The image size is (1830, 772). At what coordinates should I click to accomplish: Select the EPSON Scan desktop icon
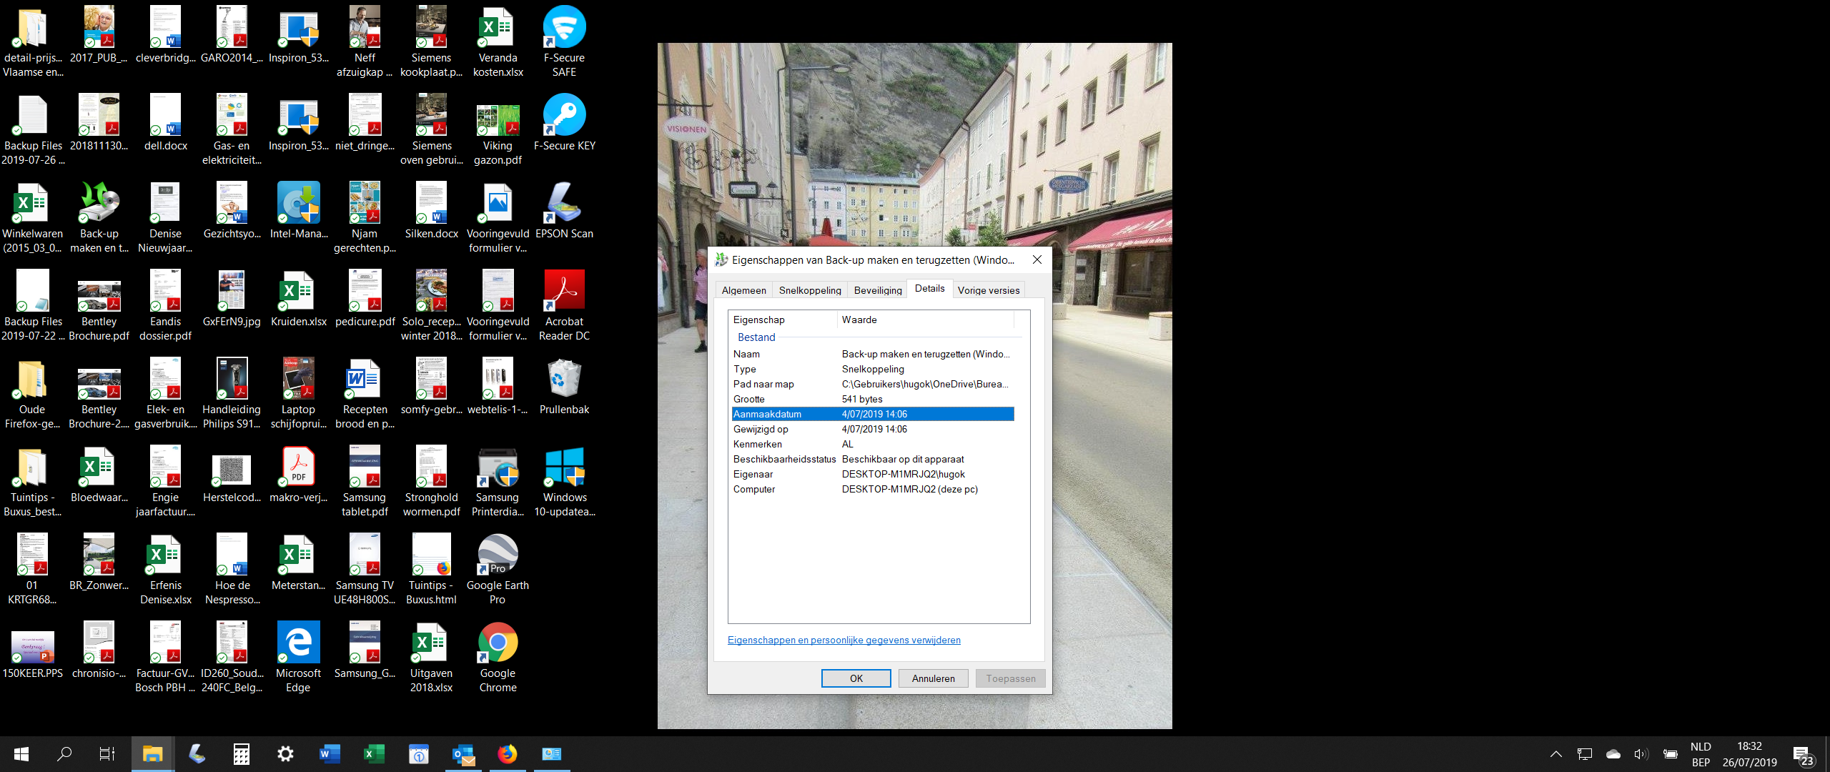click(564, 211)
